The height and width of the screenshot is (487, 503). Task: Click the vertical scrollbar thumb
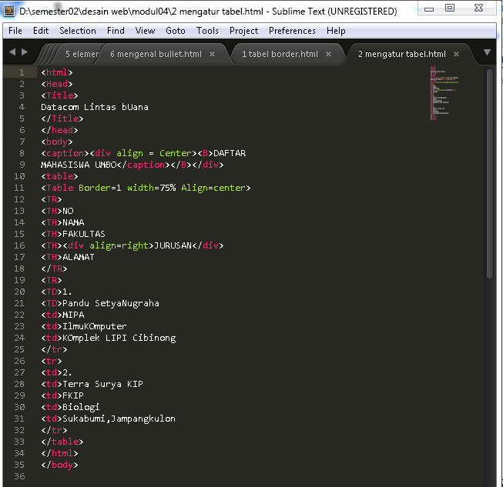pyautogui.click(x=490, y=174)
